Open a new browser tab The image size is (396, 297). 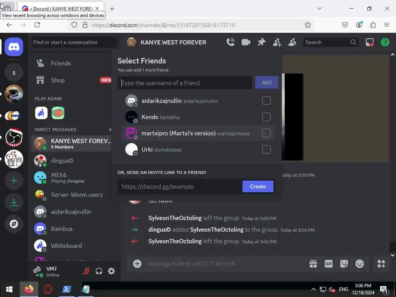tap(112, 9)
